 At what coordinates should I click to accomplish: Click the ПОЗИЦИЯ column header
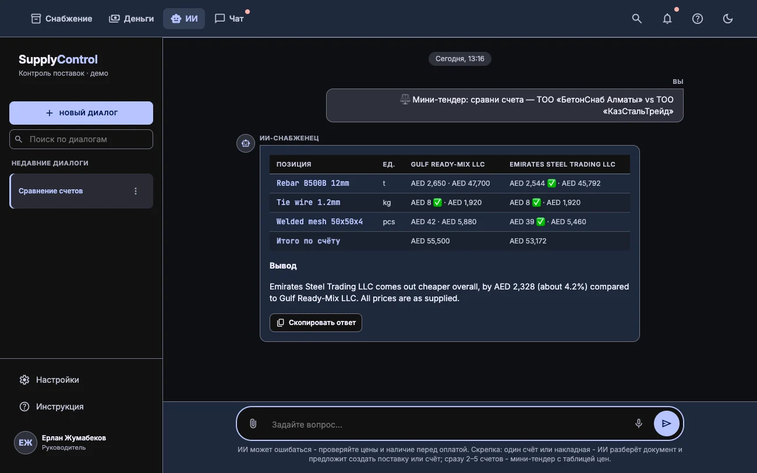293,164
